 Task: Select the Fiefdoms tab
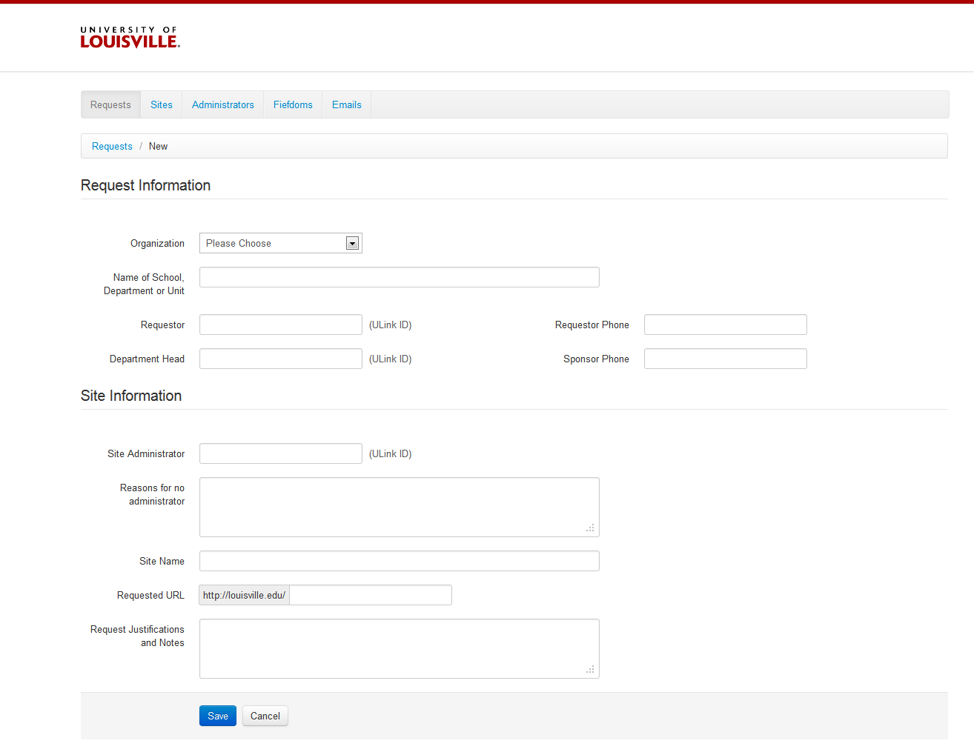[293, 104]
